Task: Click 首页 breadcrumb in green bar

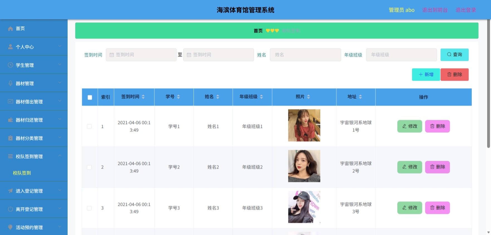Action: tap(258, 31)
